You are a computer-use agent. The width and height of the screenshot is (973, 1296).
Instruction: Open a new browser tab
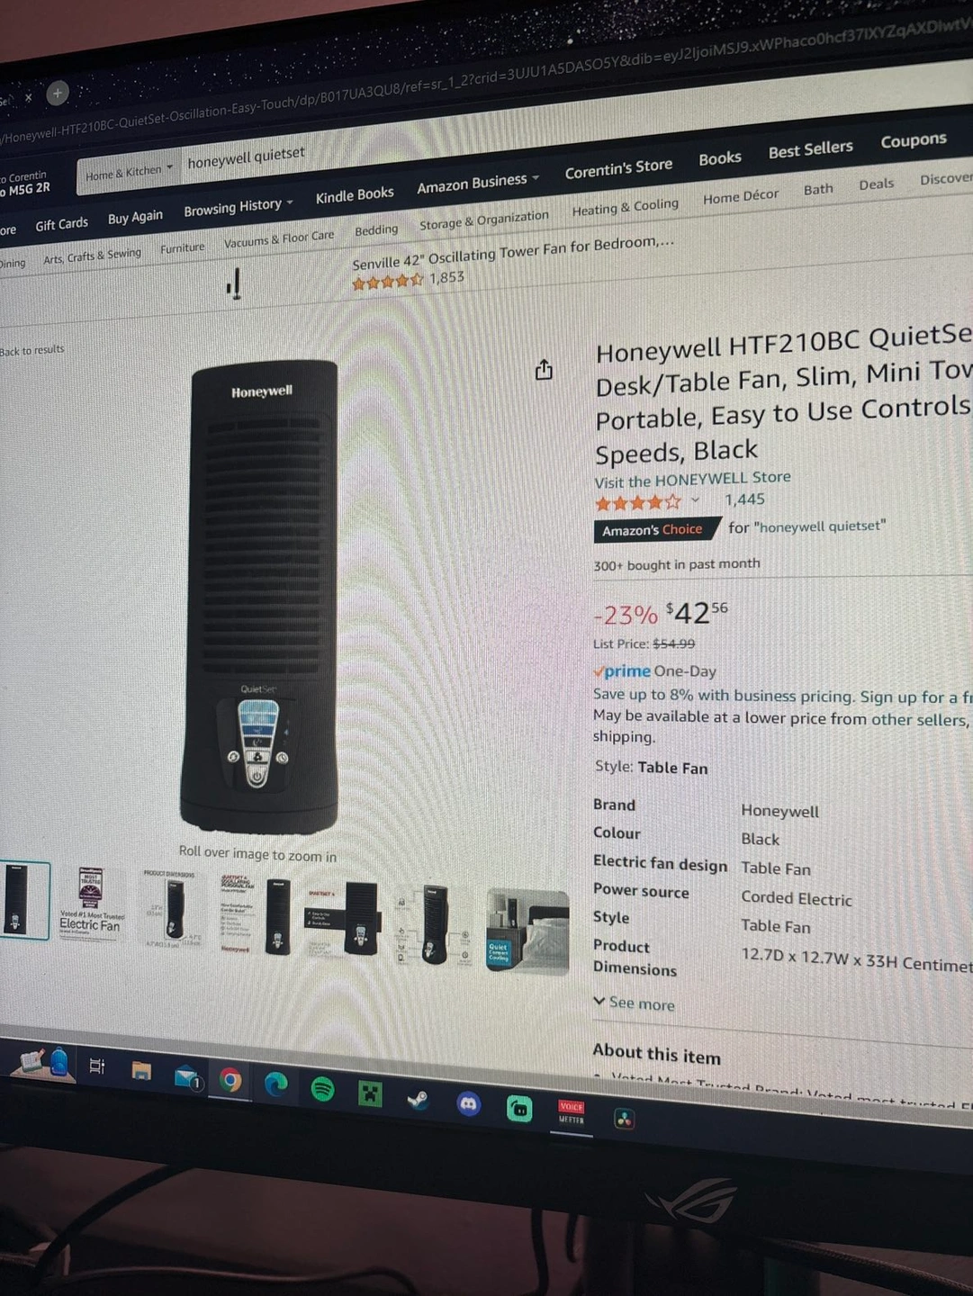point(58,93)
